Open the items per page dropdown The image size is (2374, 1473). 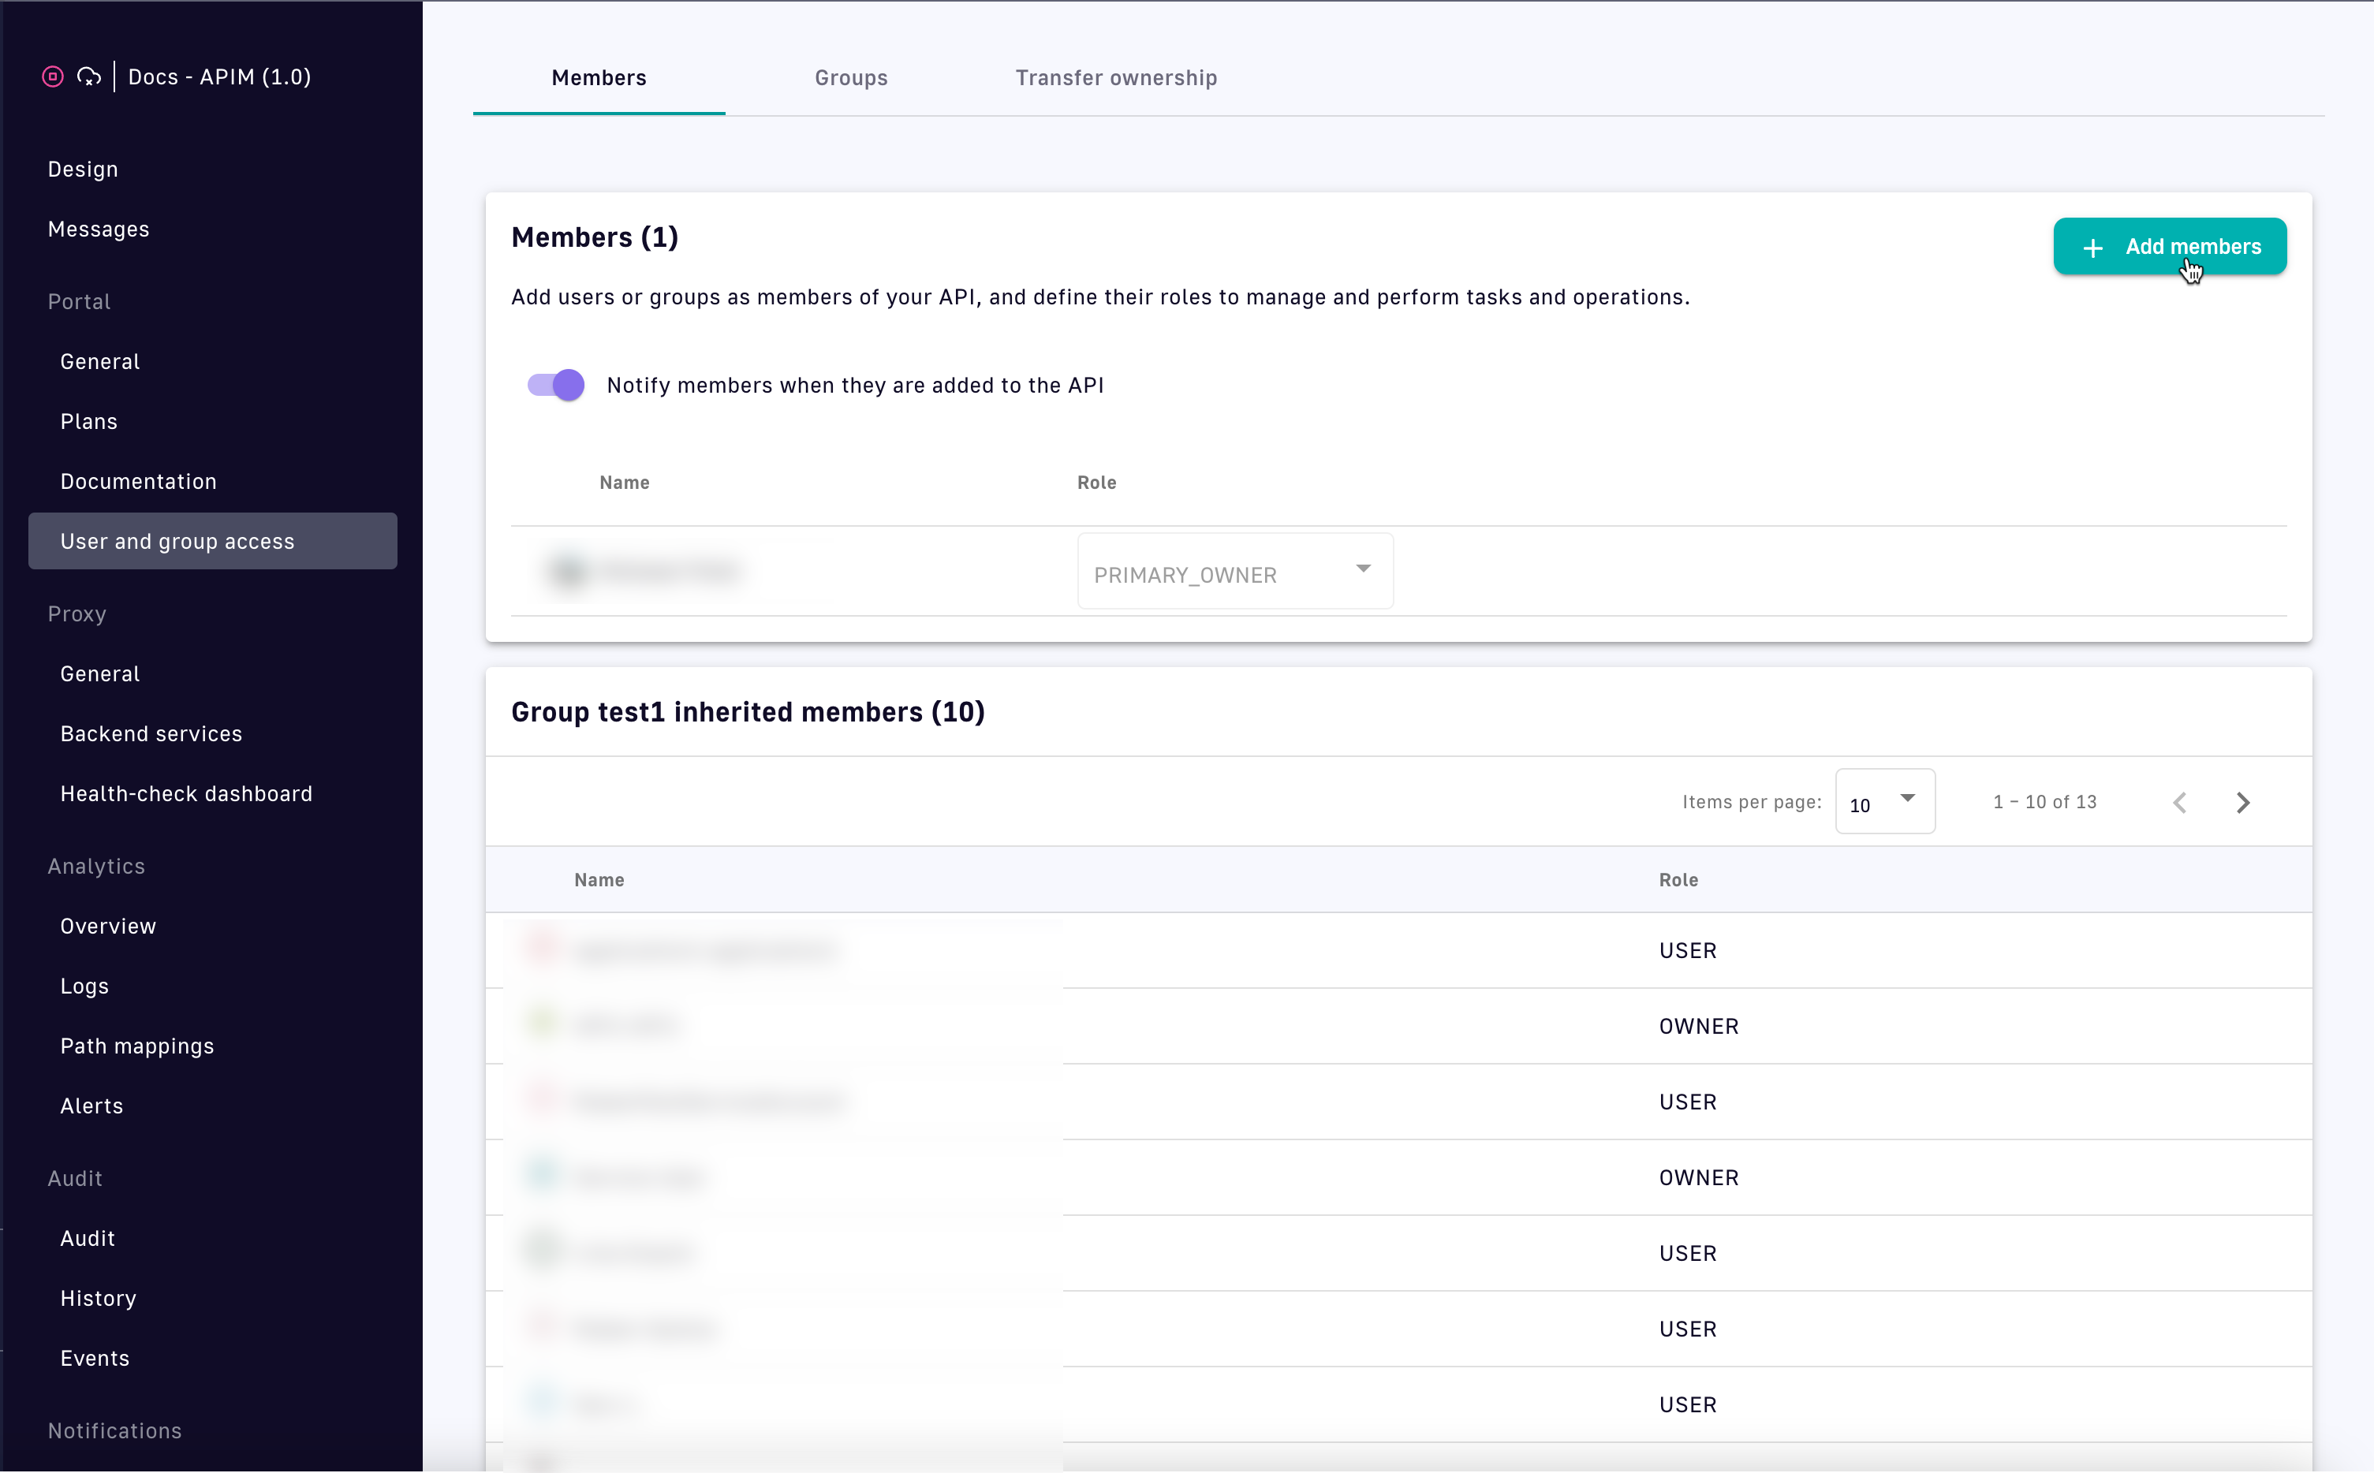coord(1884,803)
